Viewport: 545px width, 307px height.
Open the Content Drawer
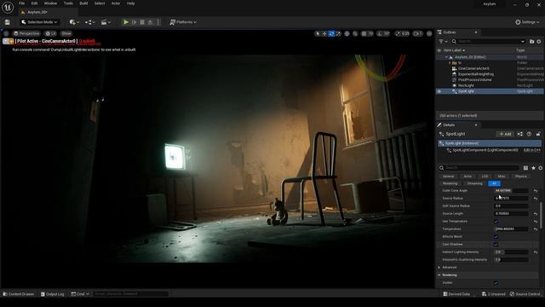[19, 294]
